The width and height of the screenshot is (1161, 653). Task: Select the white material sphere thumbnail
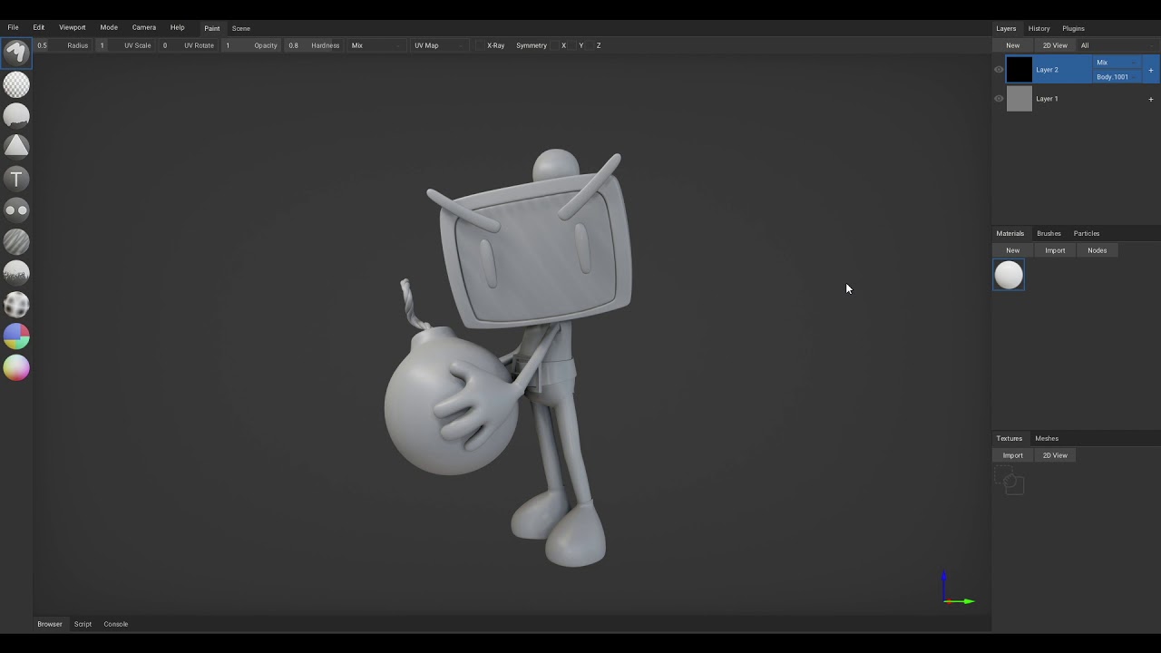coord(1009,275)
